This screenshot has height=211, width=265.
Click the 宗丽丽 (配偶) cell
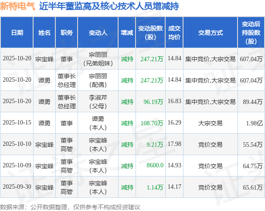click(98, 80)
